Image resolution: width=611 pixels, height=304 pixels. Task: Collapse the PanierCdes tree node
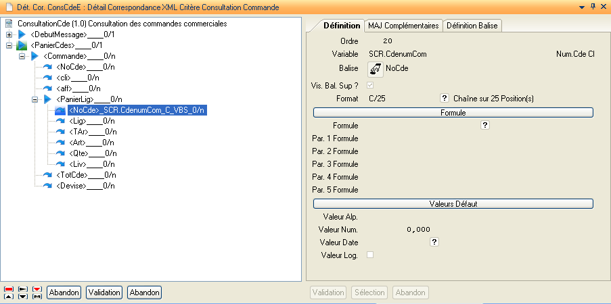(9, 45)
